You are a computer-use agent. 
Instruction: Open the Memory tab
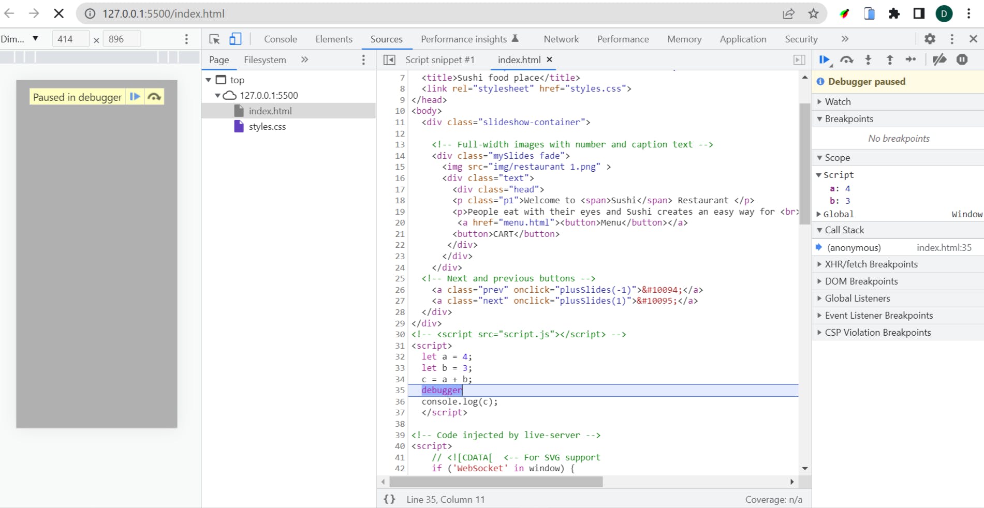click(x=684, y=39)
